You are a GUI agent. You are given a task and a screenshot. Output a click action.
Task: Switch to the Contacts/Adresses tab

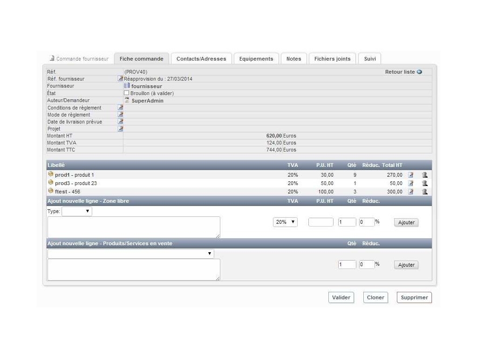pos(201,59)
